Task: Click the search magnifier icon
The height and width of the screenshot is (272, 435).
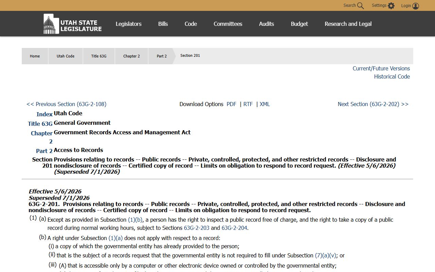Action: [361, 6]
